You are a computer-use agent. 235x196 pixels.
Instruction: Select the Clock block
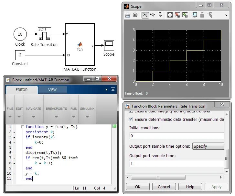pyautogui.click(x=20, y=34)
